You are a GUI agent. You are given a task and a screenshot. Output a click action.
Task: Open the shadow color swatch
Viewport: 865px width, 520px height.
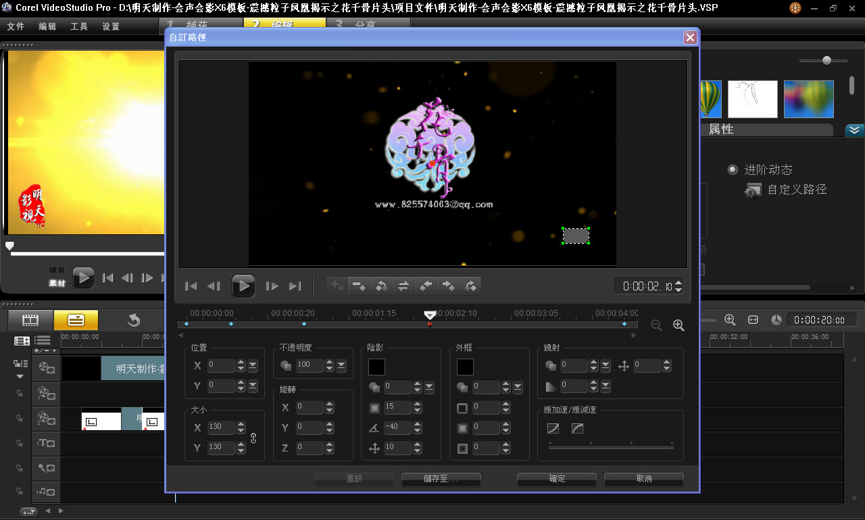(x=376, y=367)
